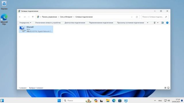The image size is (184, 103).
Task: Open the network tray icon
Action: 165,100
